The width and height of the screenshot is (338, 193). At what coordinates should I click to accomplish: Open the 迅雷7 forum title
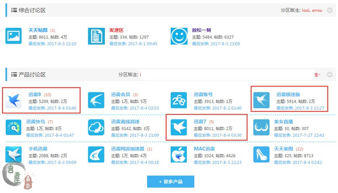tap(200, 122)
